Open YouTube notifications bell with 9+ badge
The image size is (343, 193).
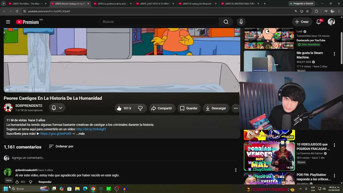tap(319, 22)
